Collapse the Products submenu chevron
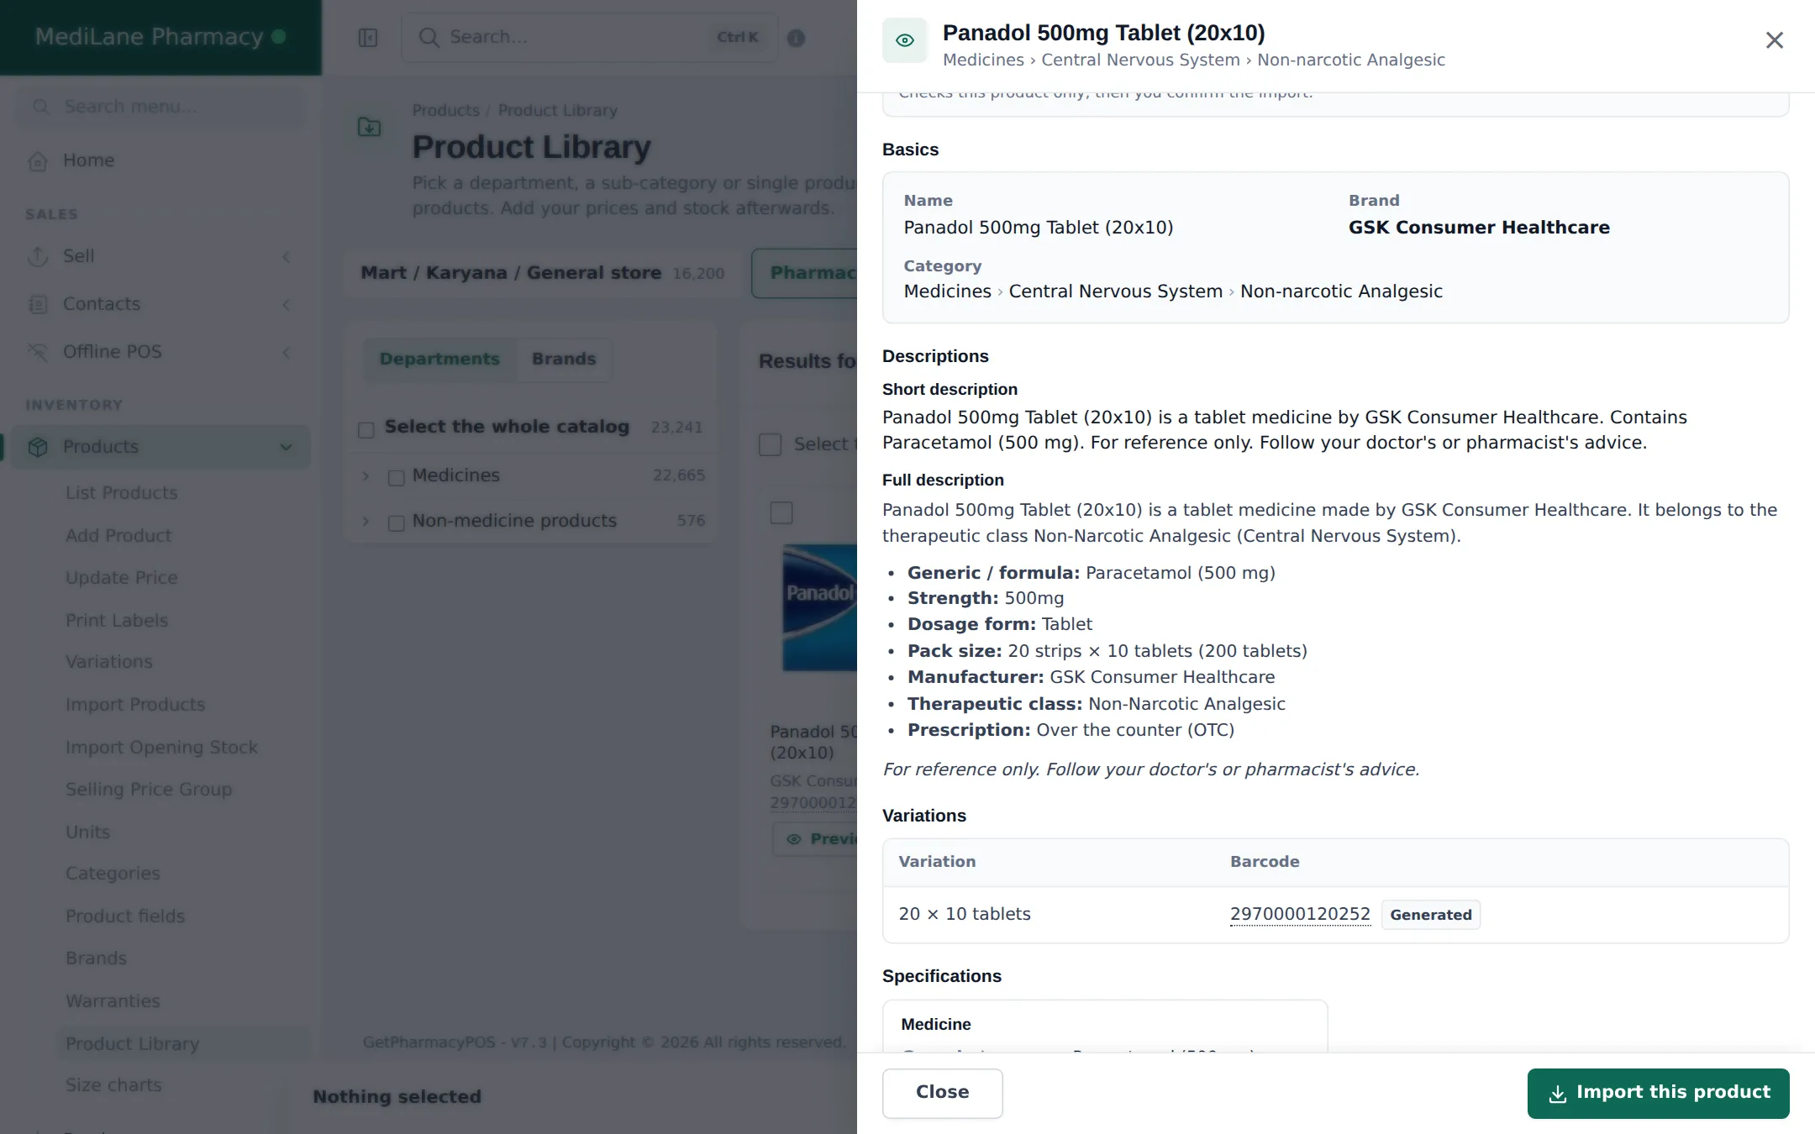 point(287,448)
